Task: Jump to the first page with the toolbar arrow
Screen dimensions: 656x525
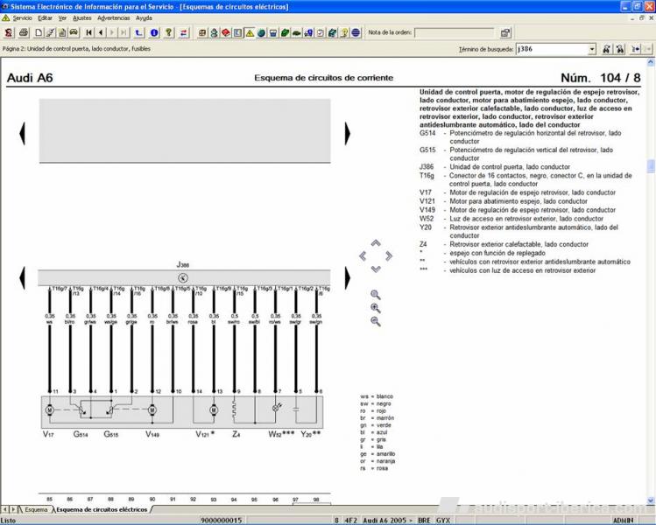Action: click(89, 32)
